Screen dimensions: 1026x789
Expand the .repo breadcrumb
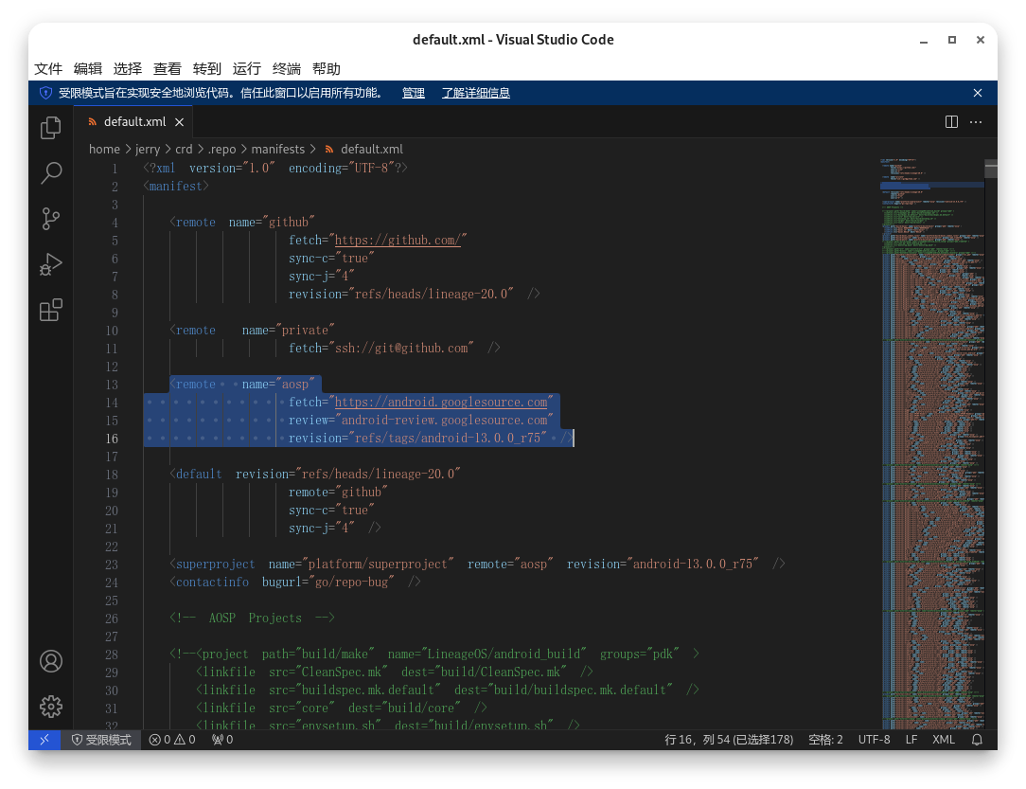point(221,150)
